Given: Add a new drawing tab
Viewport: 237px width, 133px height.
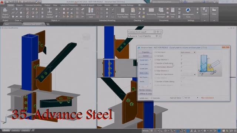Looking at the screenshot, I should 48,24.
